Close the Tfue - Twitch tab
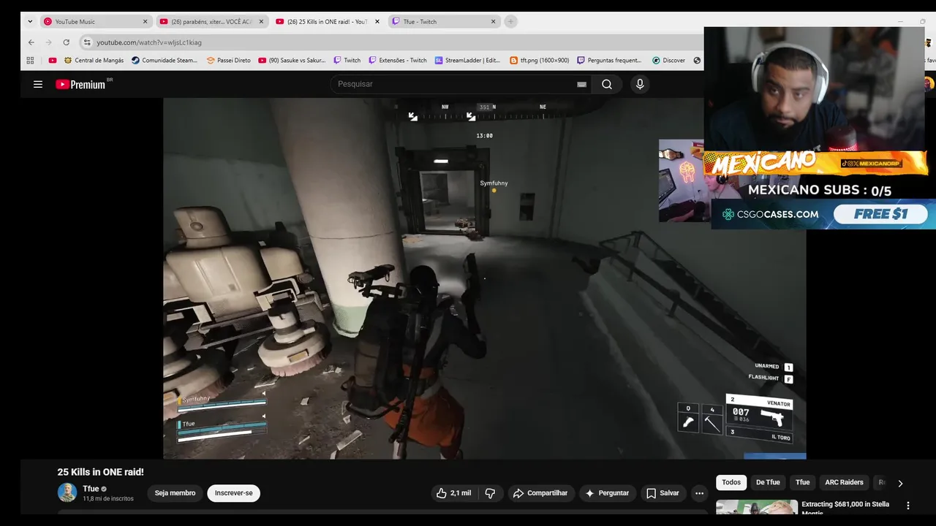 click(x=493, y=22)
